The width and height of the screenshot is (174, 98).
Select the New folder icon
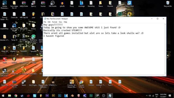click(24, 26)
